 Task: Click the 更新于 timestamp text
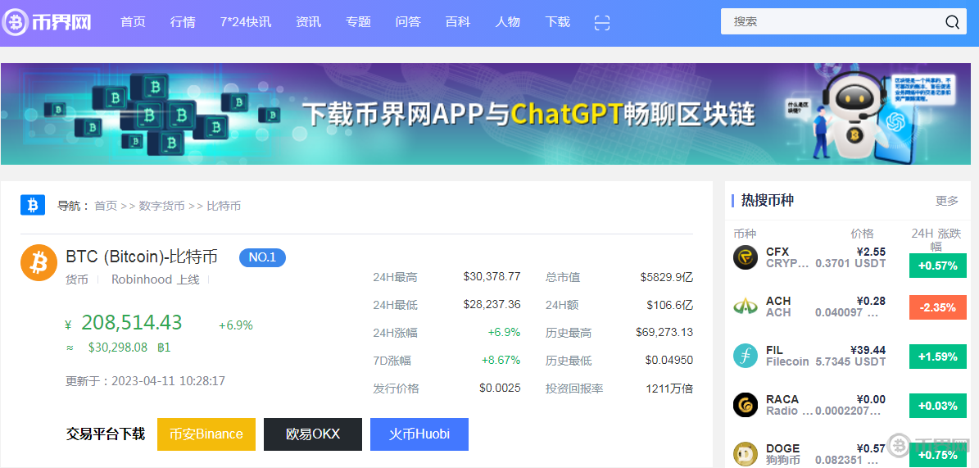point(146,380)
